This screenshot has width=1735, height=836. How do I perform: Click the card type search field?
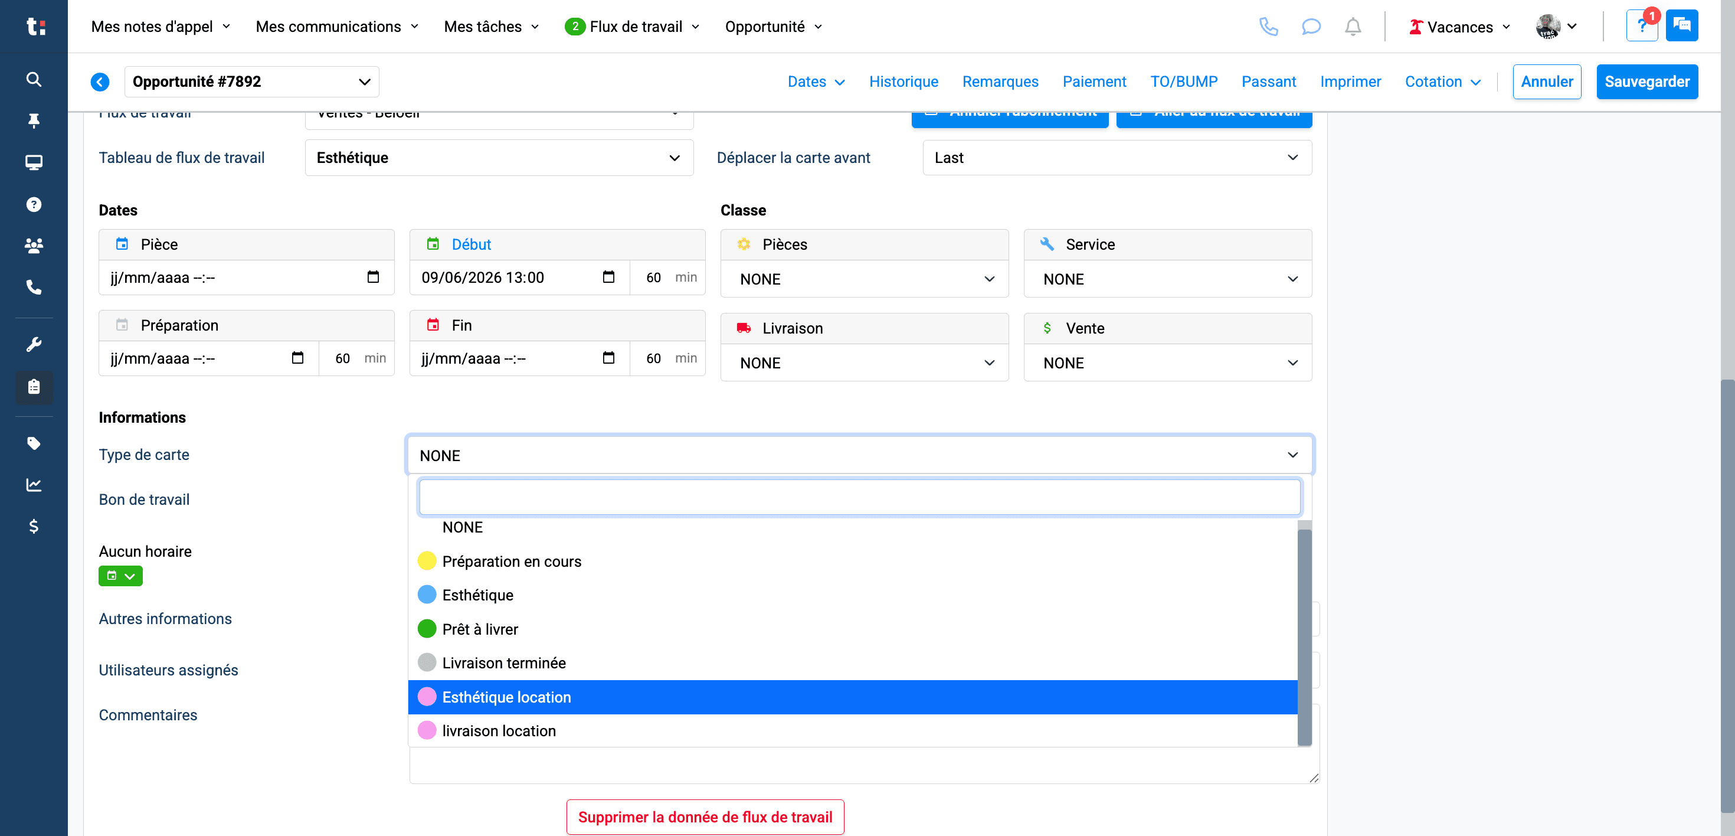(859, 497)
